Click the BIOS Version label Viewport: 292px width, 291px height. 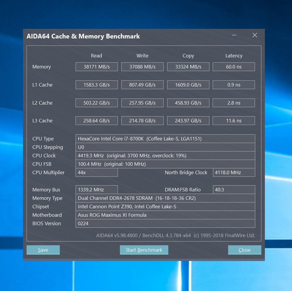47,223
